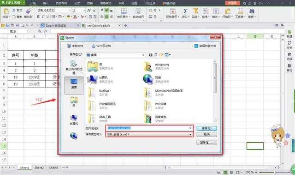Open the 保存在 location dropdown
Image resolution: width=295 pixels, height=175 pixels.
point(143,55)
